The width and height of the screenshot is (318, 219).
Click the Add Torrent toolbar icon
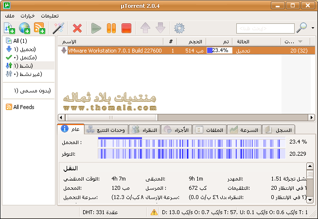pos(9,28)
